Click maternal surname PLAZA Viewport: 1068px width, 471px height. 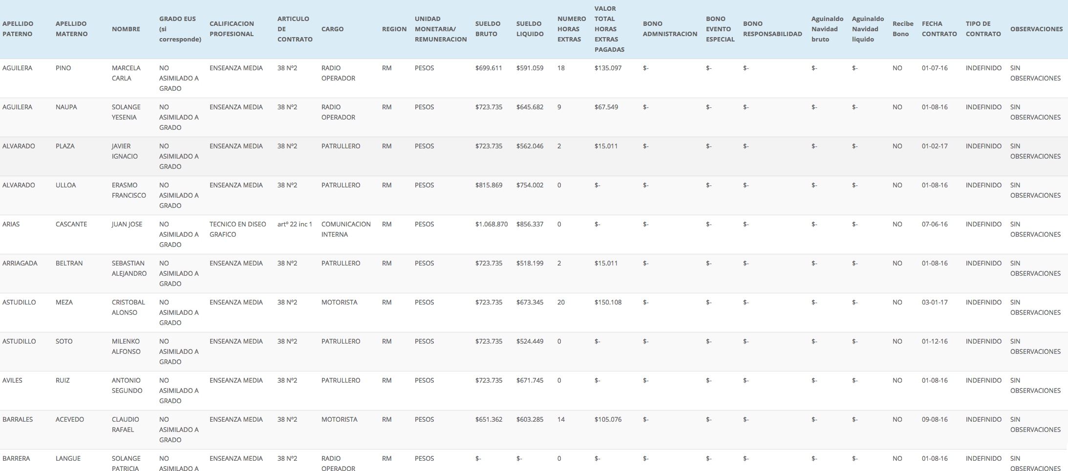(65, 146)
